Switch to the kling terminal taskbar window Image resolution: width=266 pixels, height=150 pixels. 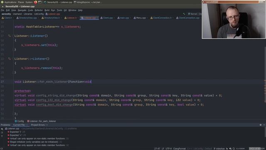click(x=88, y=2)
